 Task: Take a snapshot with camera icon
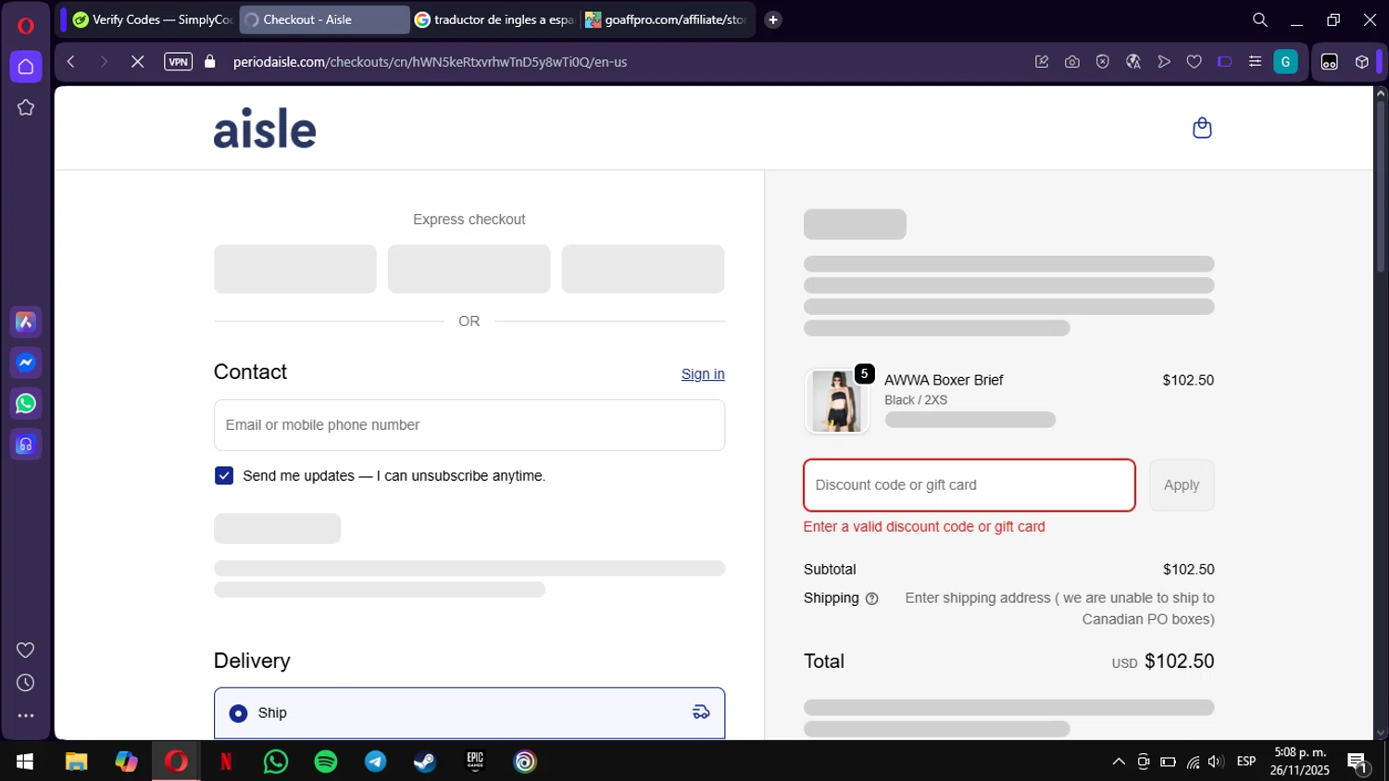tap(1072, 62)
